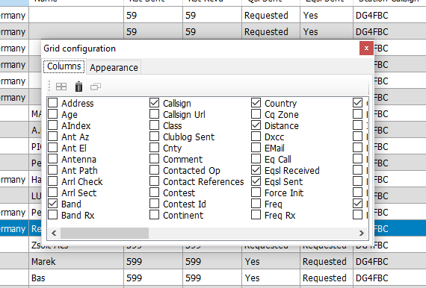Click the horizontal scrollbar right arrow
Screen dimensions: 426x288
pyautogui.click(x=361, y=234)
